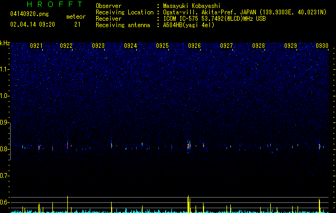
Task: Click the 0.6 kHz axis label
Action: pos(4,202)
